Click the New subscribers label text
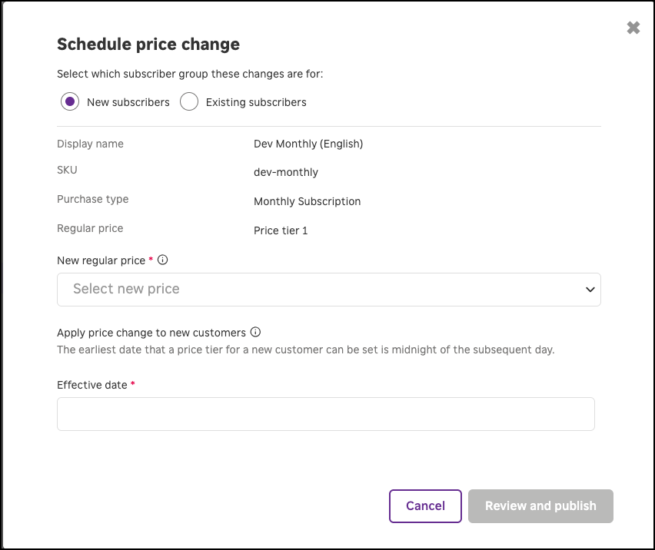 tap(128, 102)
